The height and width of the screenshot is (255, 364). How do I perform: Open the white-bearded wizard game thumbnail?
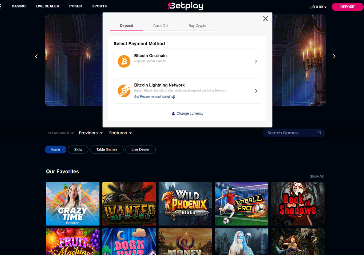tap(241, 242)
